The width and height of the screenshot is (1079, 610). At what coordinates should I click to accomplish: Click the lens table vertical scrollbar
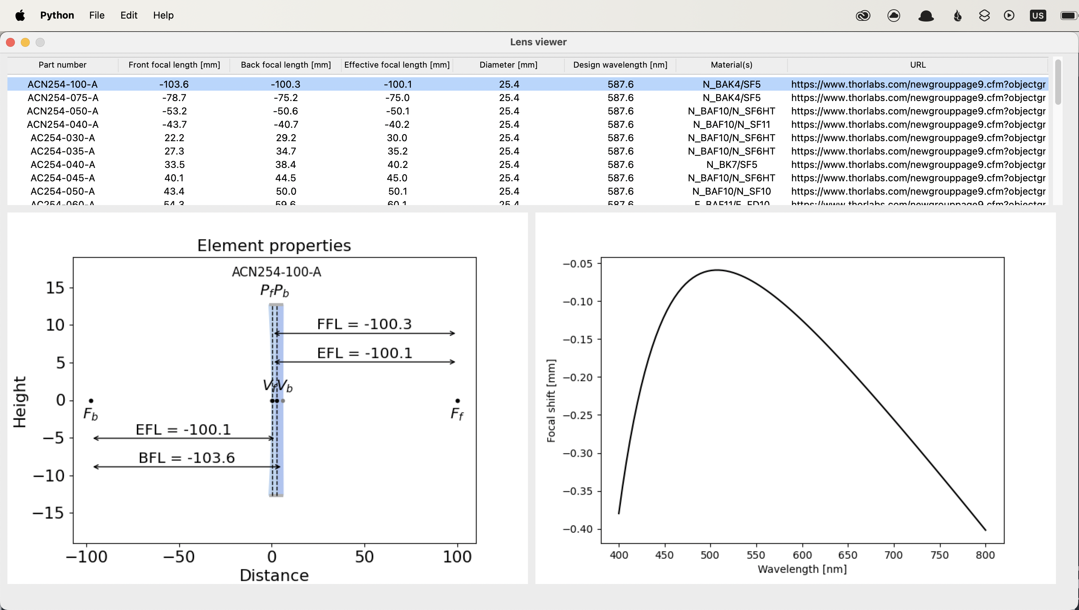(1058, 82)
